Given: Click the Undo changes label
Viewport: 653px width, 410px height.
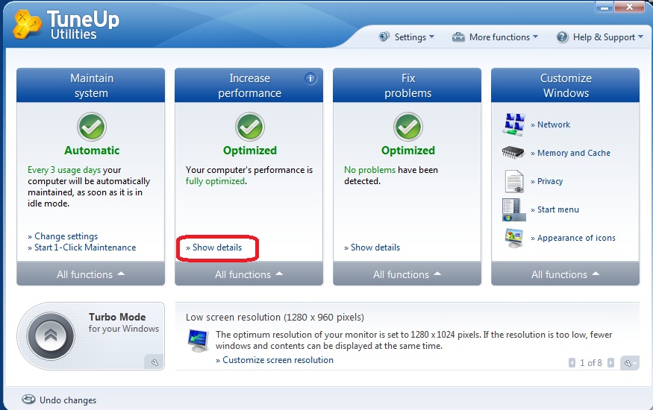Looking at the screenshot, I should point(68,400).
